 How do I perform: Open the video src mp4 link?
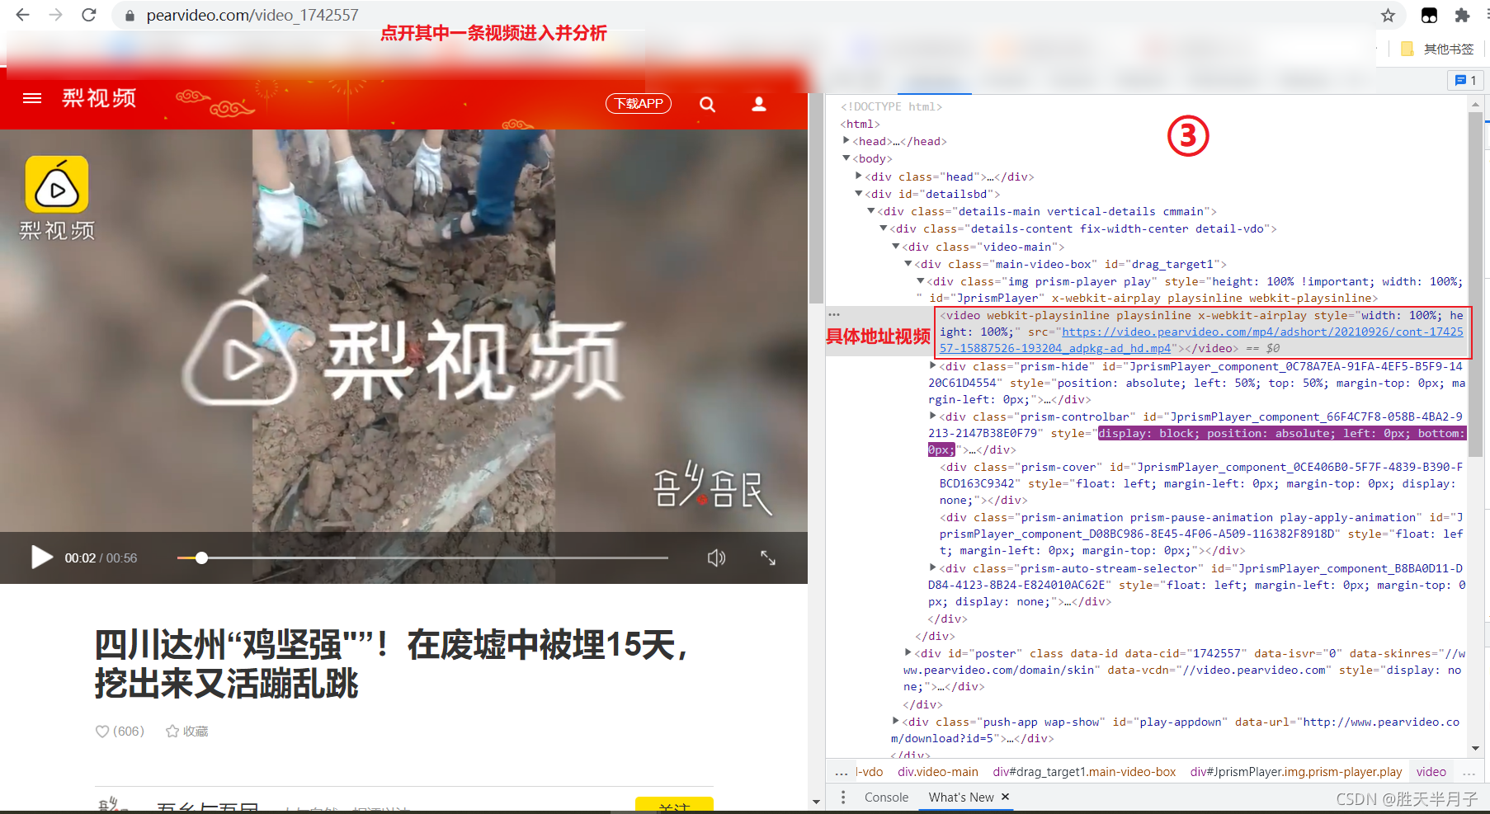(1262, 332)
